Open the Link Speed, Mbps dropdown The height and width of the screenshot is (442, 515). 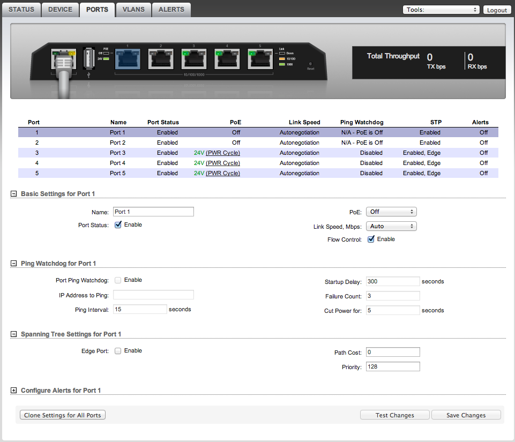coord(391,226)
